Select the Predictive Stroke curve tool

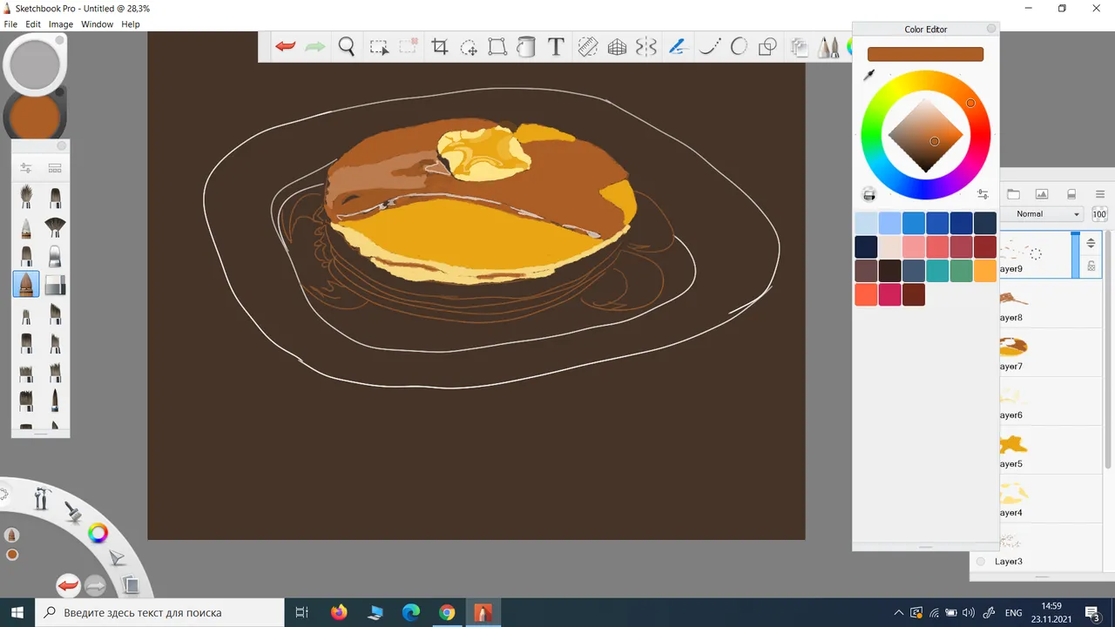pos(709,47)
